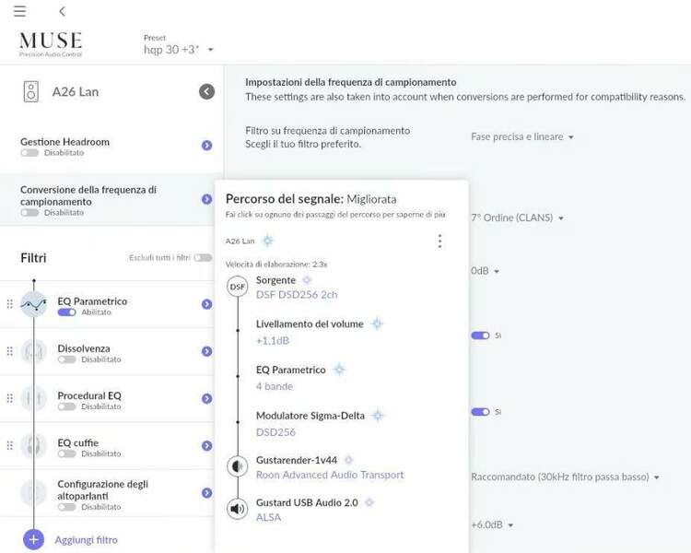This screenshot has height=553, width=691.
Task: Open the signal path three-dot menu
Action: pos(439,241)
